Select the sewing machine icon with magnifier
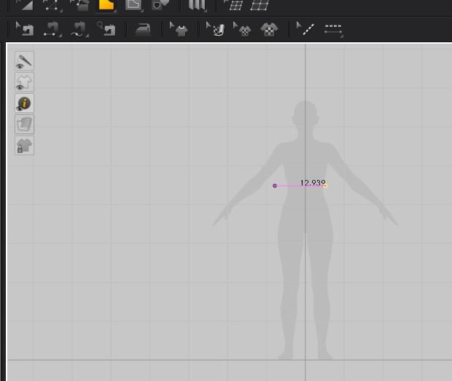 coord(106,29)
